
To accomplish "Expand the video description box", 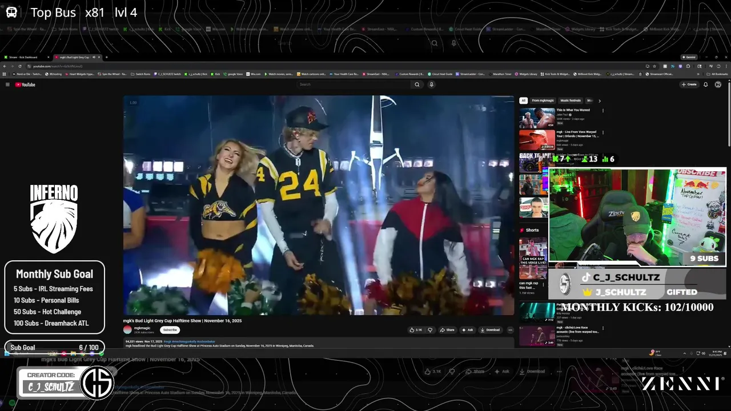I will (x=319, y=343).
